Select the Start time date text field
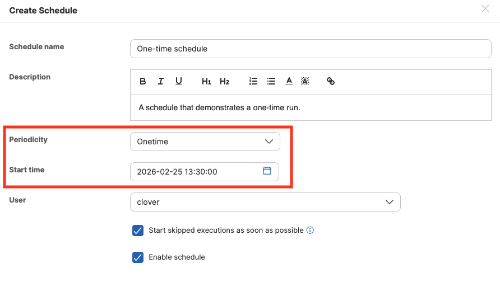Image resolution: width=500 pixels, height=282 pixels. (x=196, y=172)
